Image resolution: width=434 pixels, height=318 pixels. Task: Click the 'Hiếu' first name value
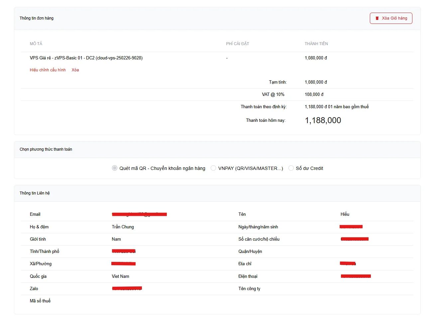[345, 214]
